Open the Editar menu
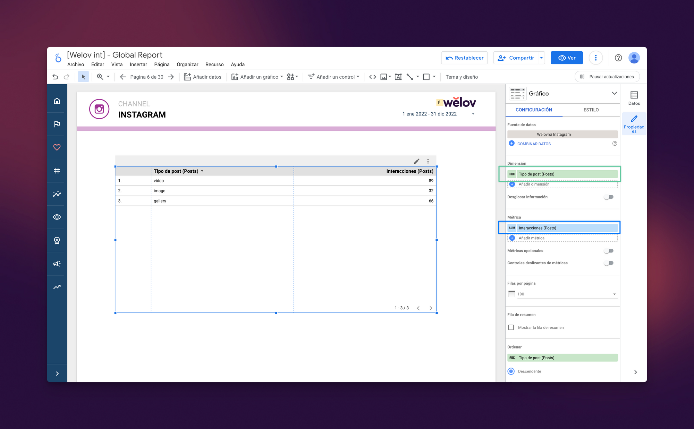Image resolution: width=694 pixels, height=429 pixels. [98, 65]
